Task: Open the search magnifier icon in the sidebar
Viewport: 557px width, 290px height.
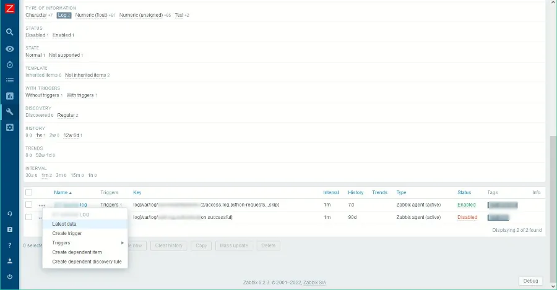Action: click(x=9, y=32)
